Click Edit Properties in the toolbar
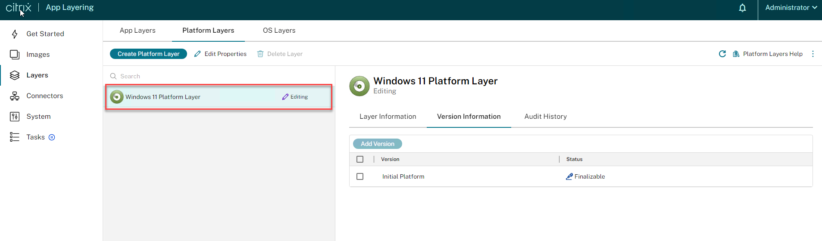The image size is (822, 241). [220, 54]
